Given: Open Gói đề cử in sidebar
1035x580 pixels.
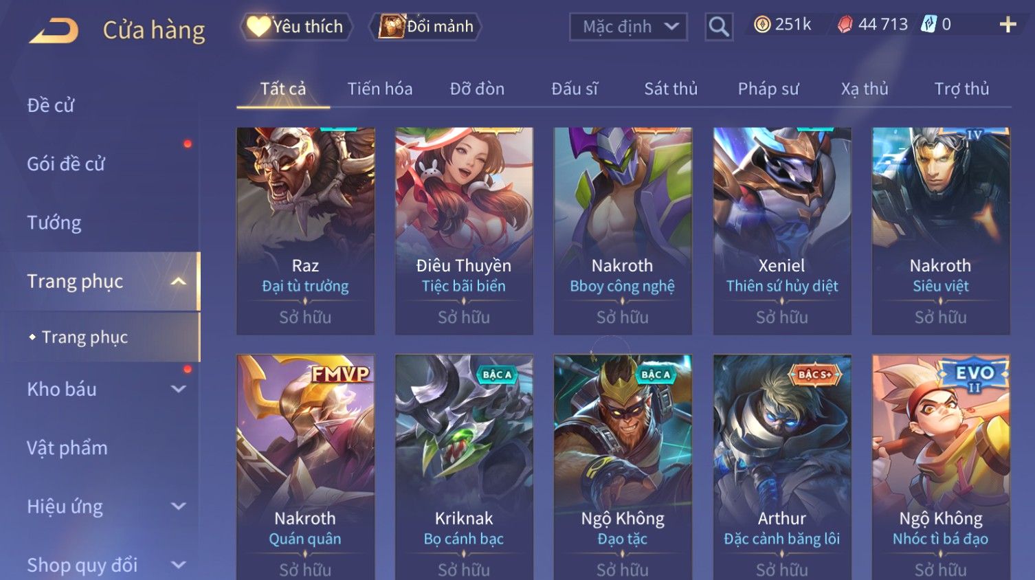Looking at the screenshot, I should click(66, 164).
